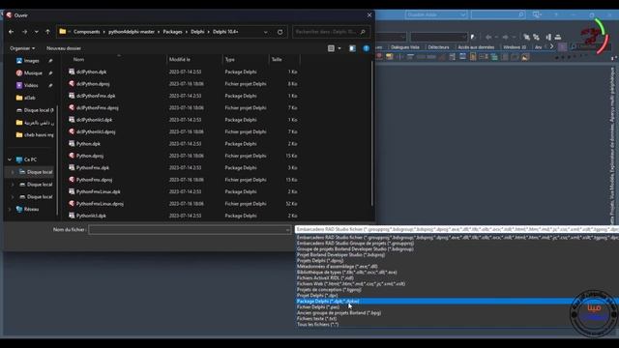
Task: Open the cheb hasni folder shortcut
Action: (x=39, y=135)
